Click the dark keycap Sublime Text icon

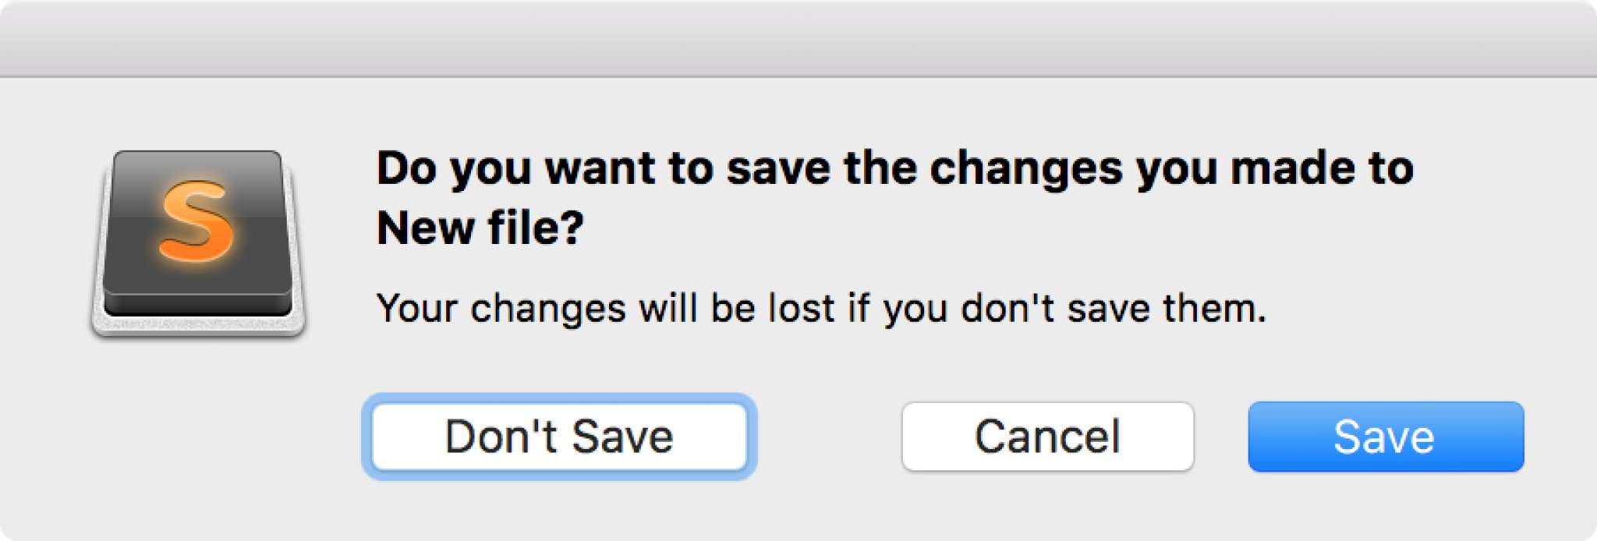click(198, 243)
